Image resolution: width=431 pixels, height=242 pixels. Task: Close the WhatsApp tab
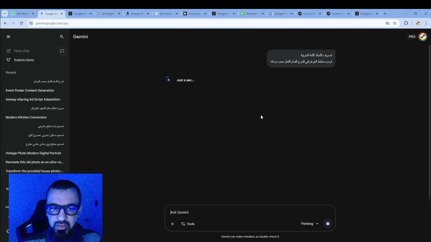click(33, 14)
